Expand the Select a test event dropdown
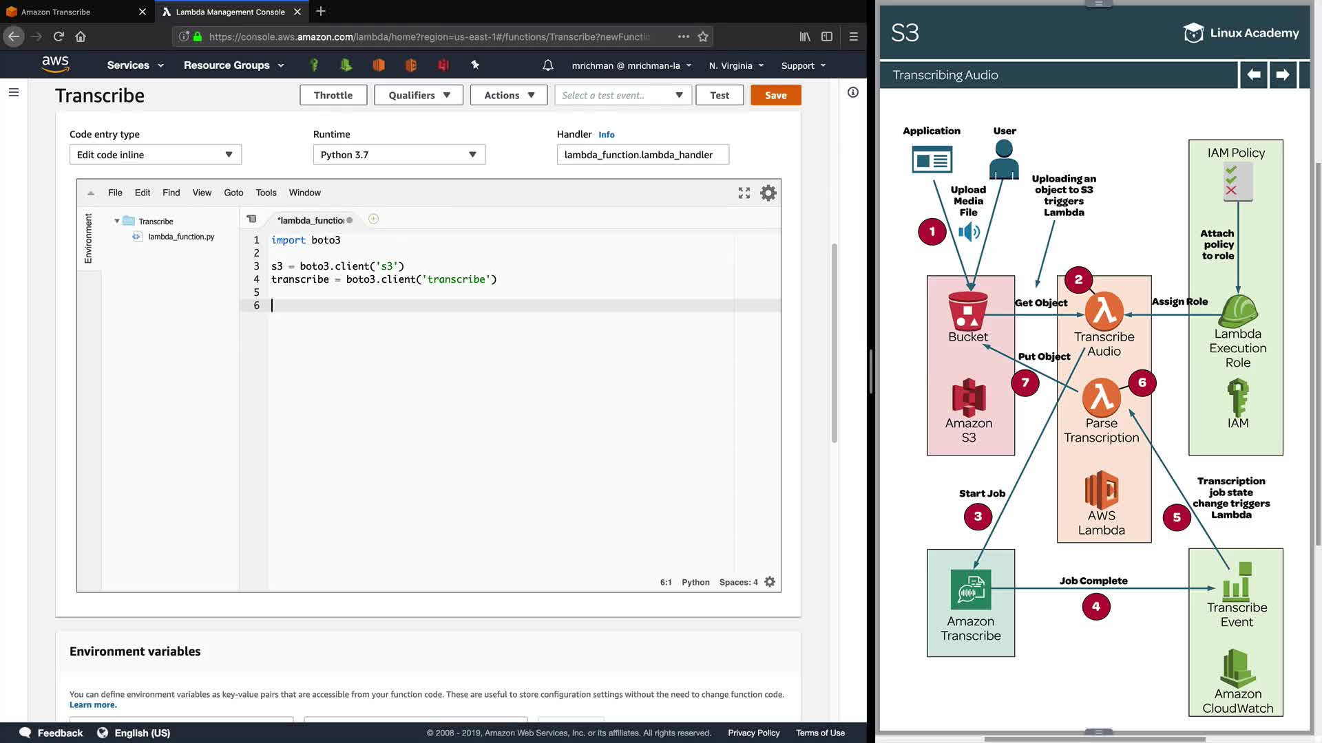 [622, 96]
